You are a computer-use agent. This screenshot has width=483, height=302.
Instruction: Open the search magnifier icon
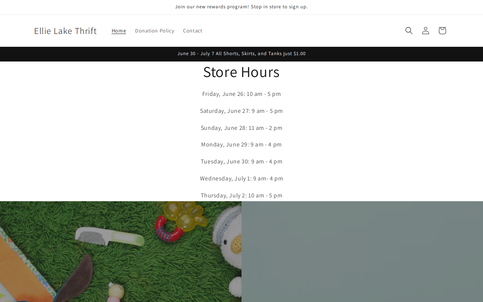pos(409,31)
